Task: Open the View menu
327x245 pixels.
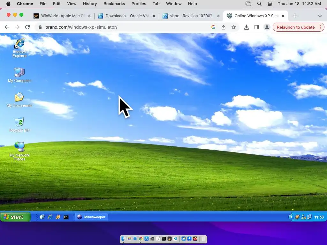Action: tap(72, 4)
